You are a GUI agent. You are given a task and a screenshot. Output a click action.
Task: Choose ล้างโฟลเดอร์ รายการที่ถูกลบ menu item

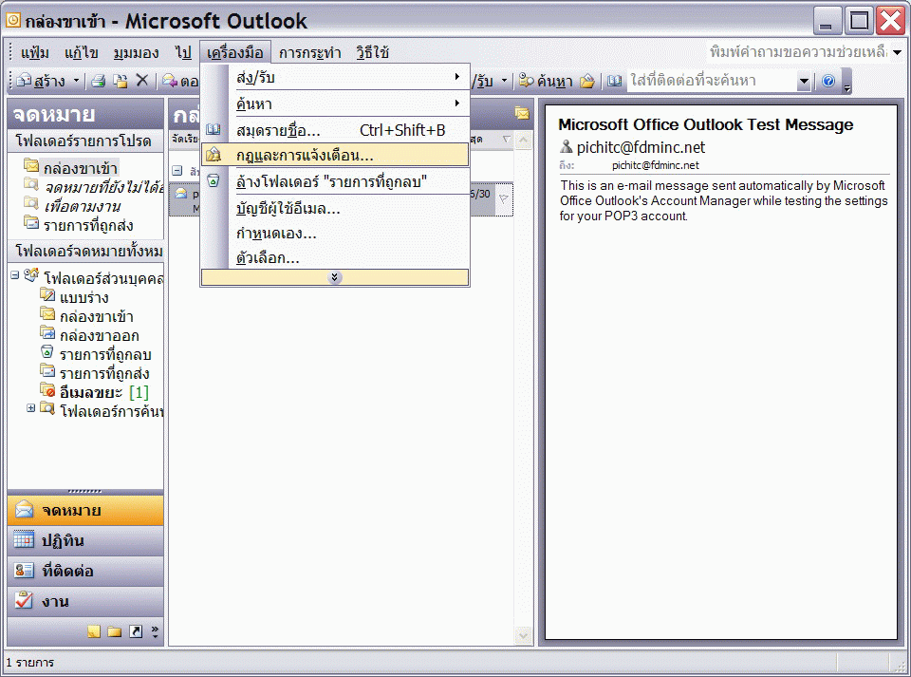[x=335, y=182]
